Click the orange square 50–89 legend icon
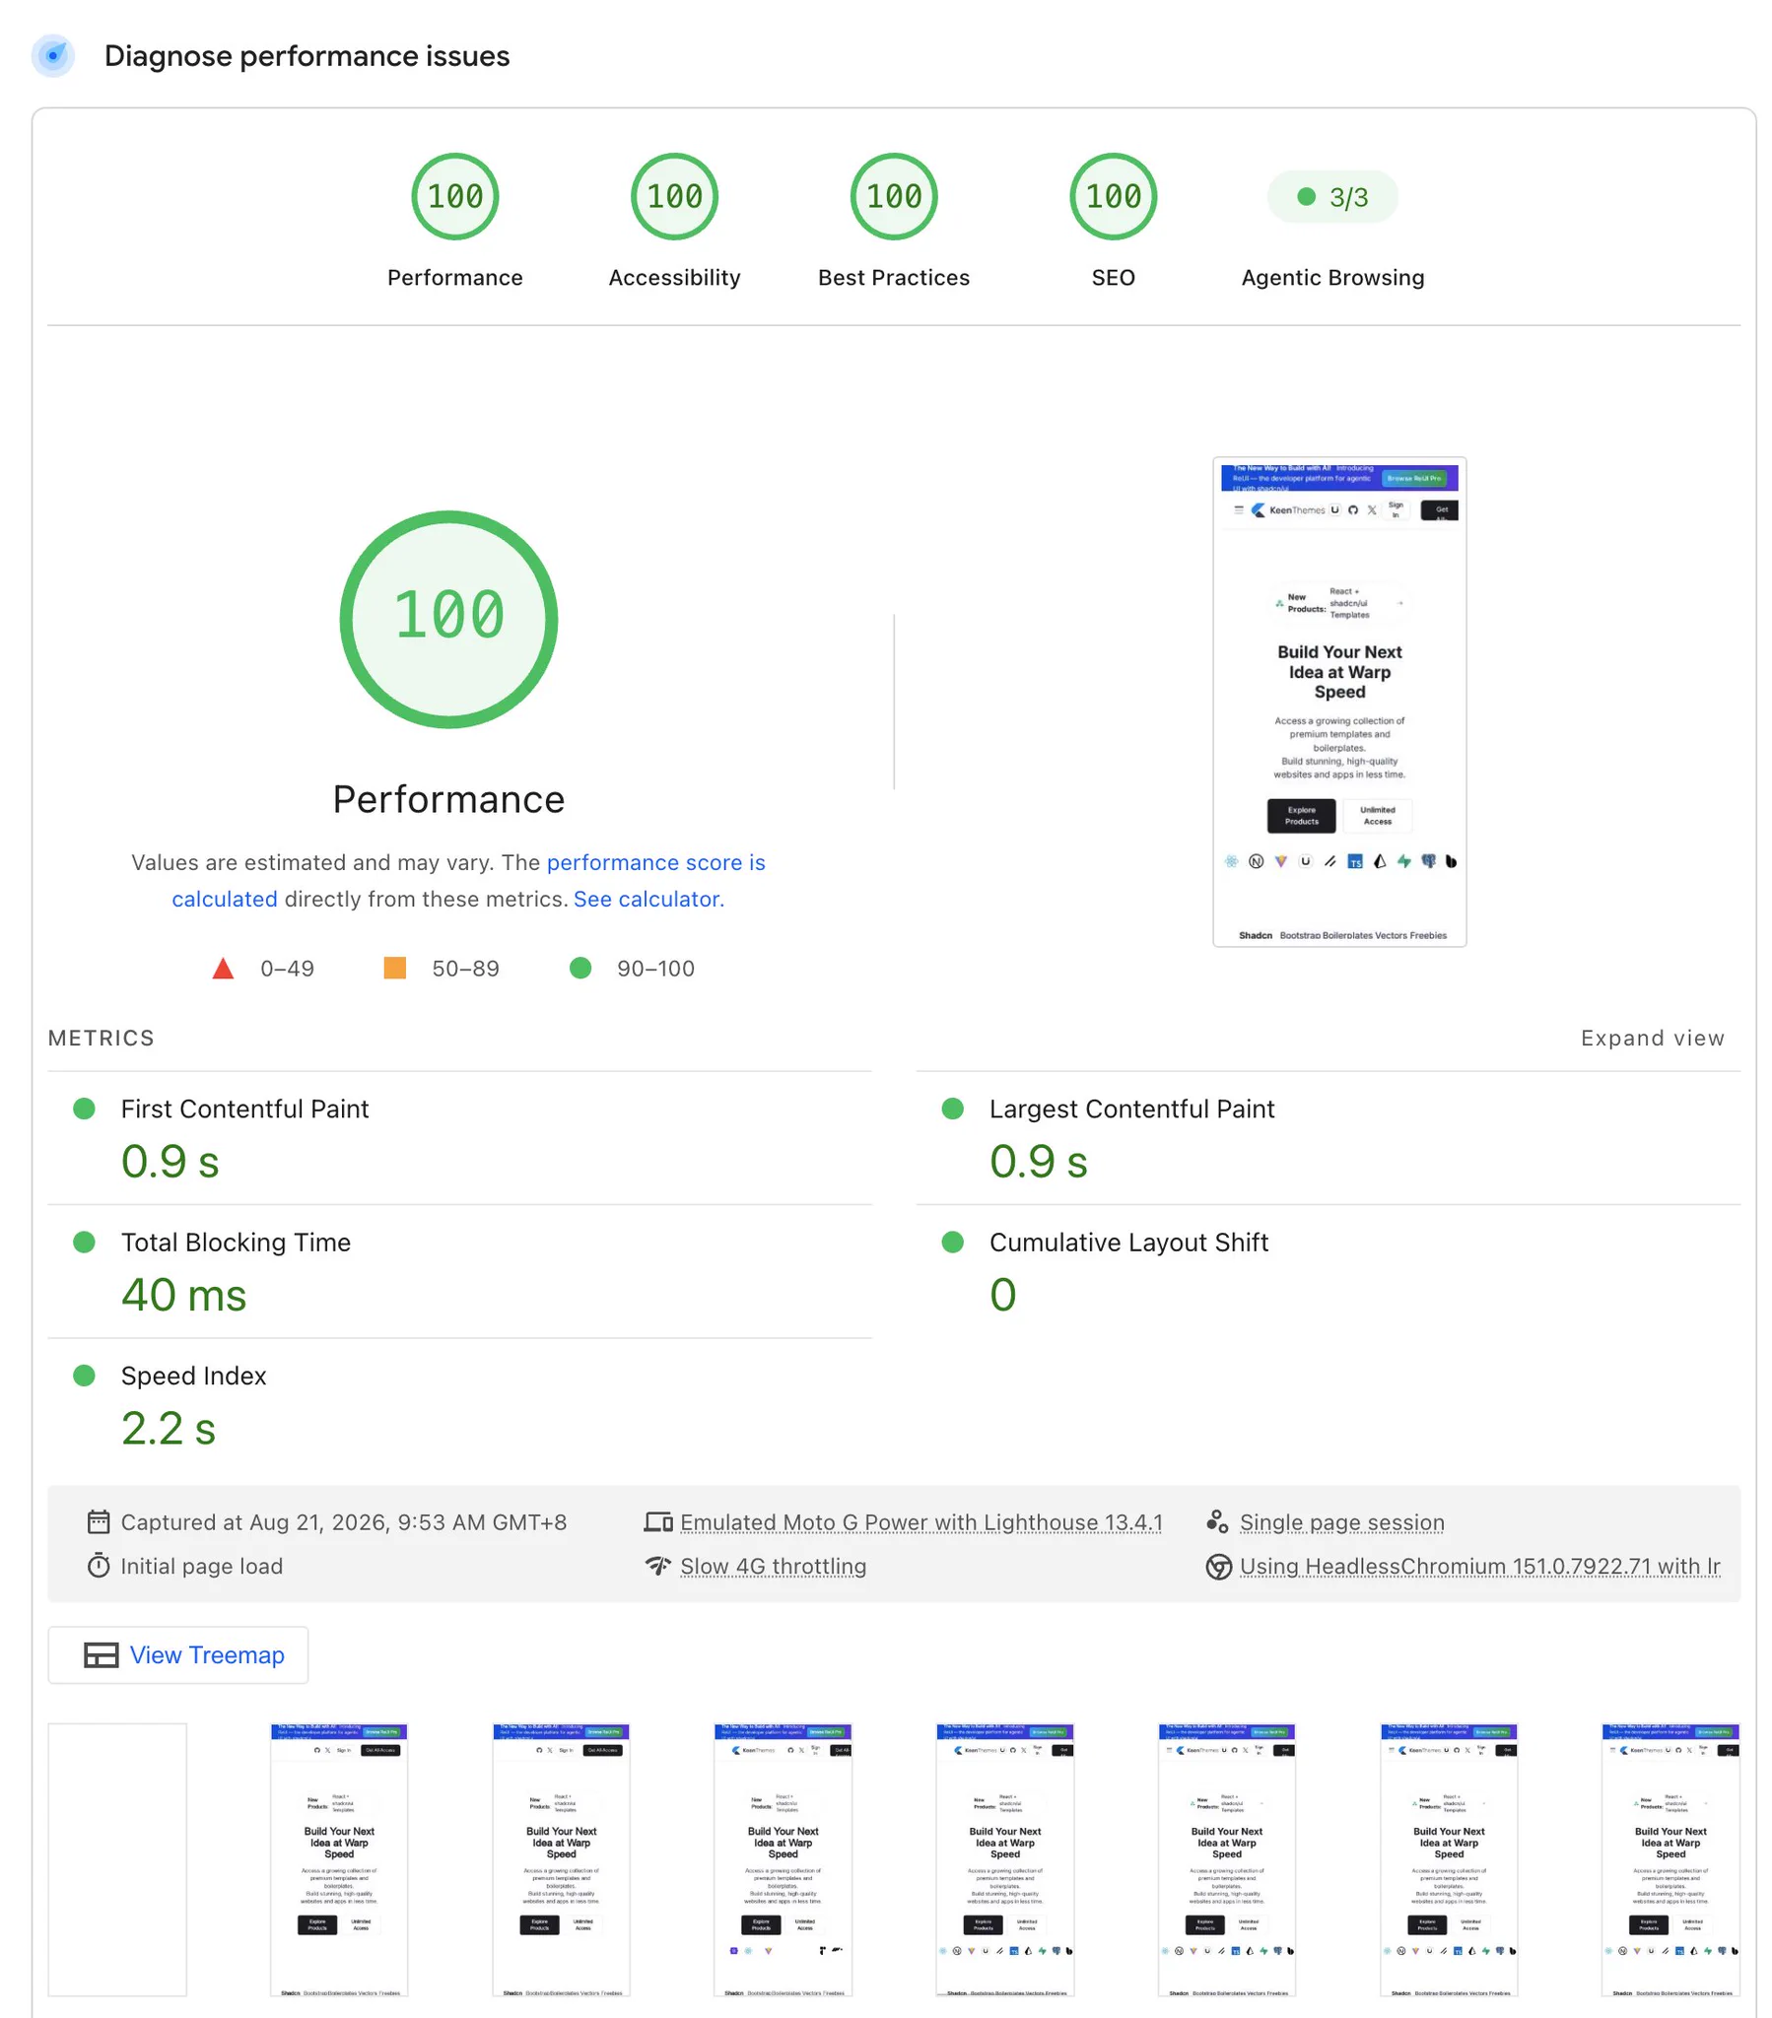The width and height of the screenshot is (1772, 2018). point(394,968)
